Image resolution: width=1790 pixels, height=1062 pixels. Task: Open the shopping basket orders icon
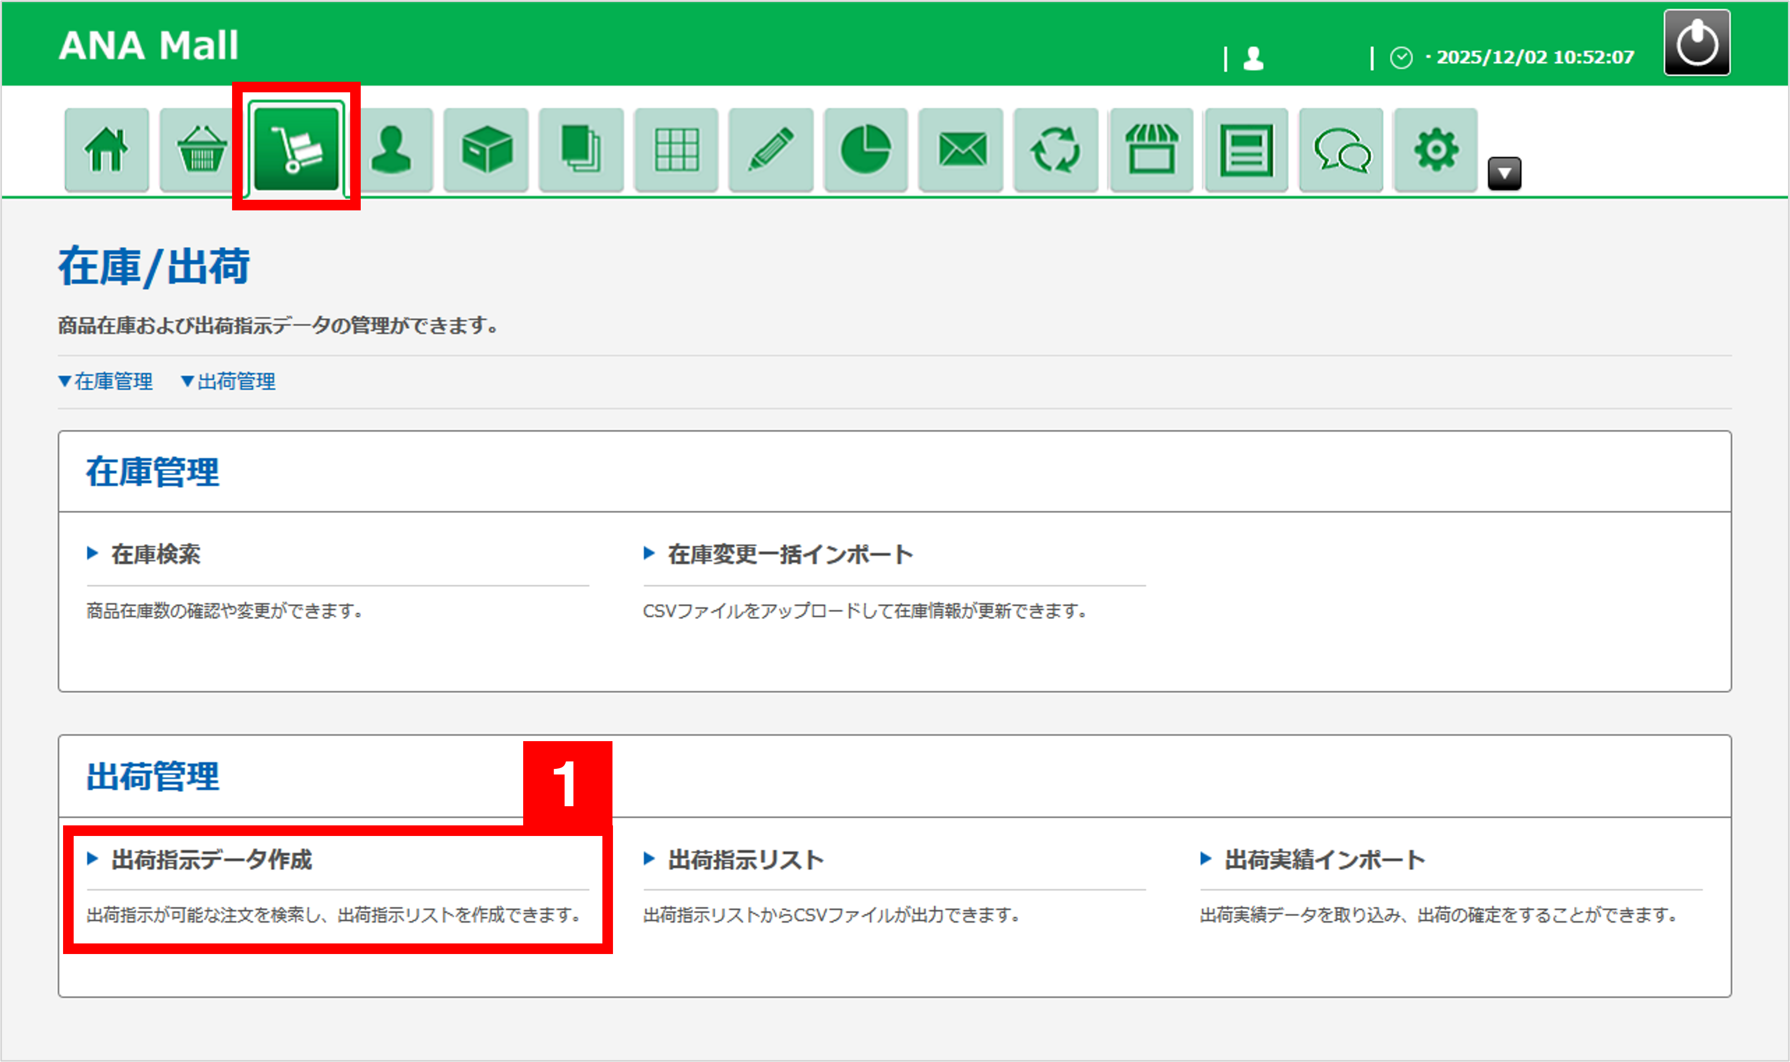tap(201, 150)
